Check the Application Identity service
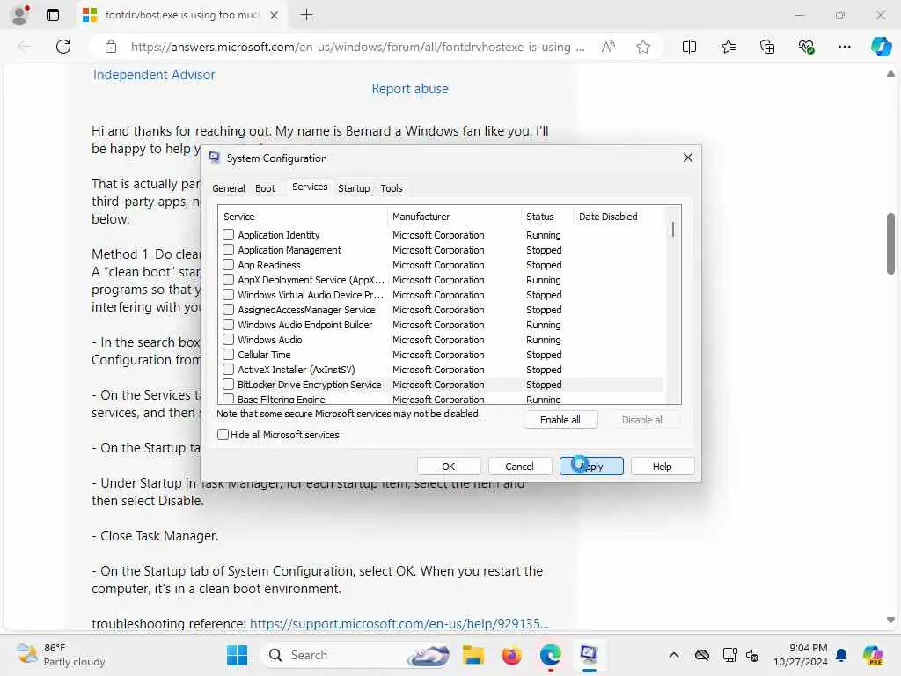Image resolution: width=901 pixels, height=676 pixels. coord(228,234)
